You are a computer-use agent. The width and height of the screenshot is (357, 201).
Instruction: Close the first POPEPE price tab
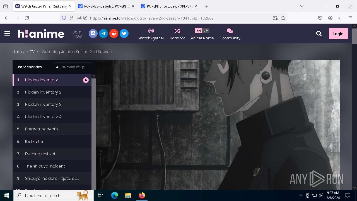[133, 6]
